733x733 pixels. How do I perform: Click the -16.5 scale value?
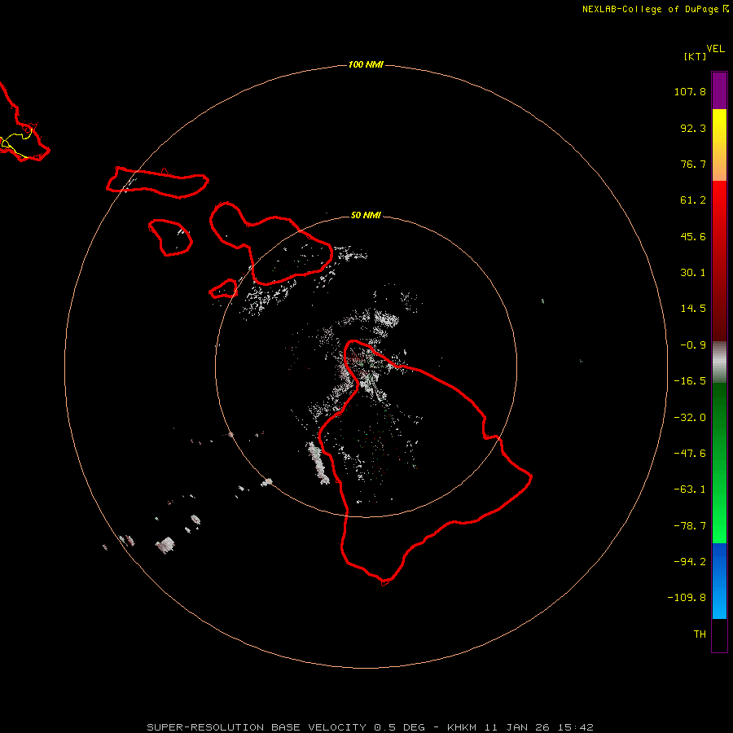tap(690, 381)
